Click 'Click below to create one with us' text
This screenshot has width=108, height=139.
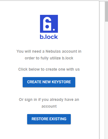[49, 69]
